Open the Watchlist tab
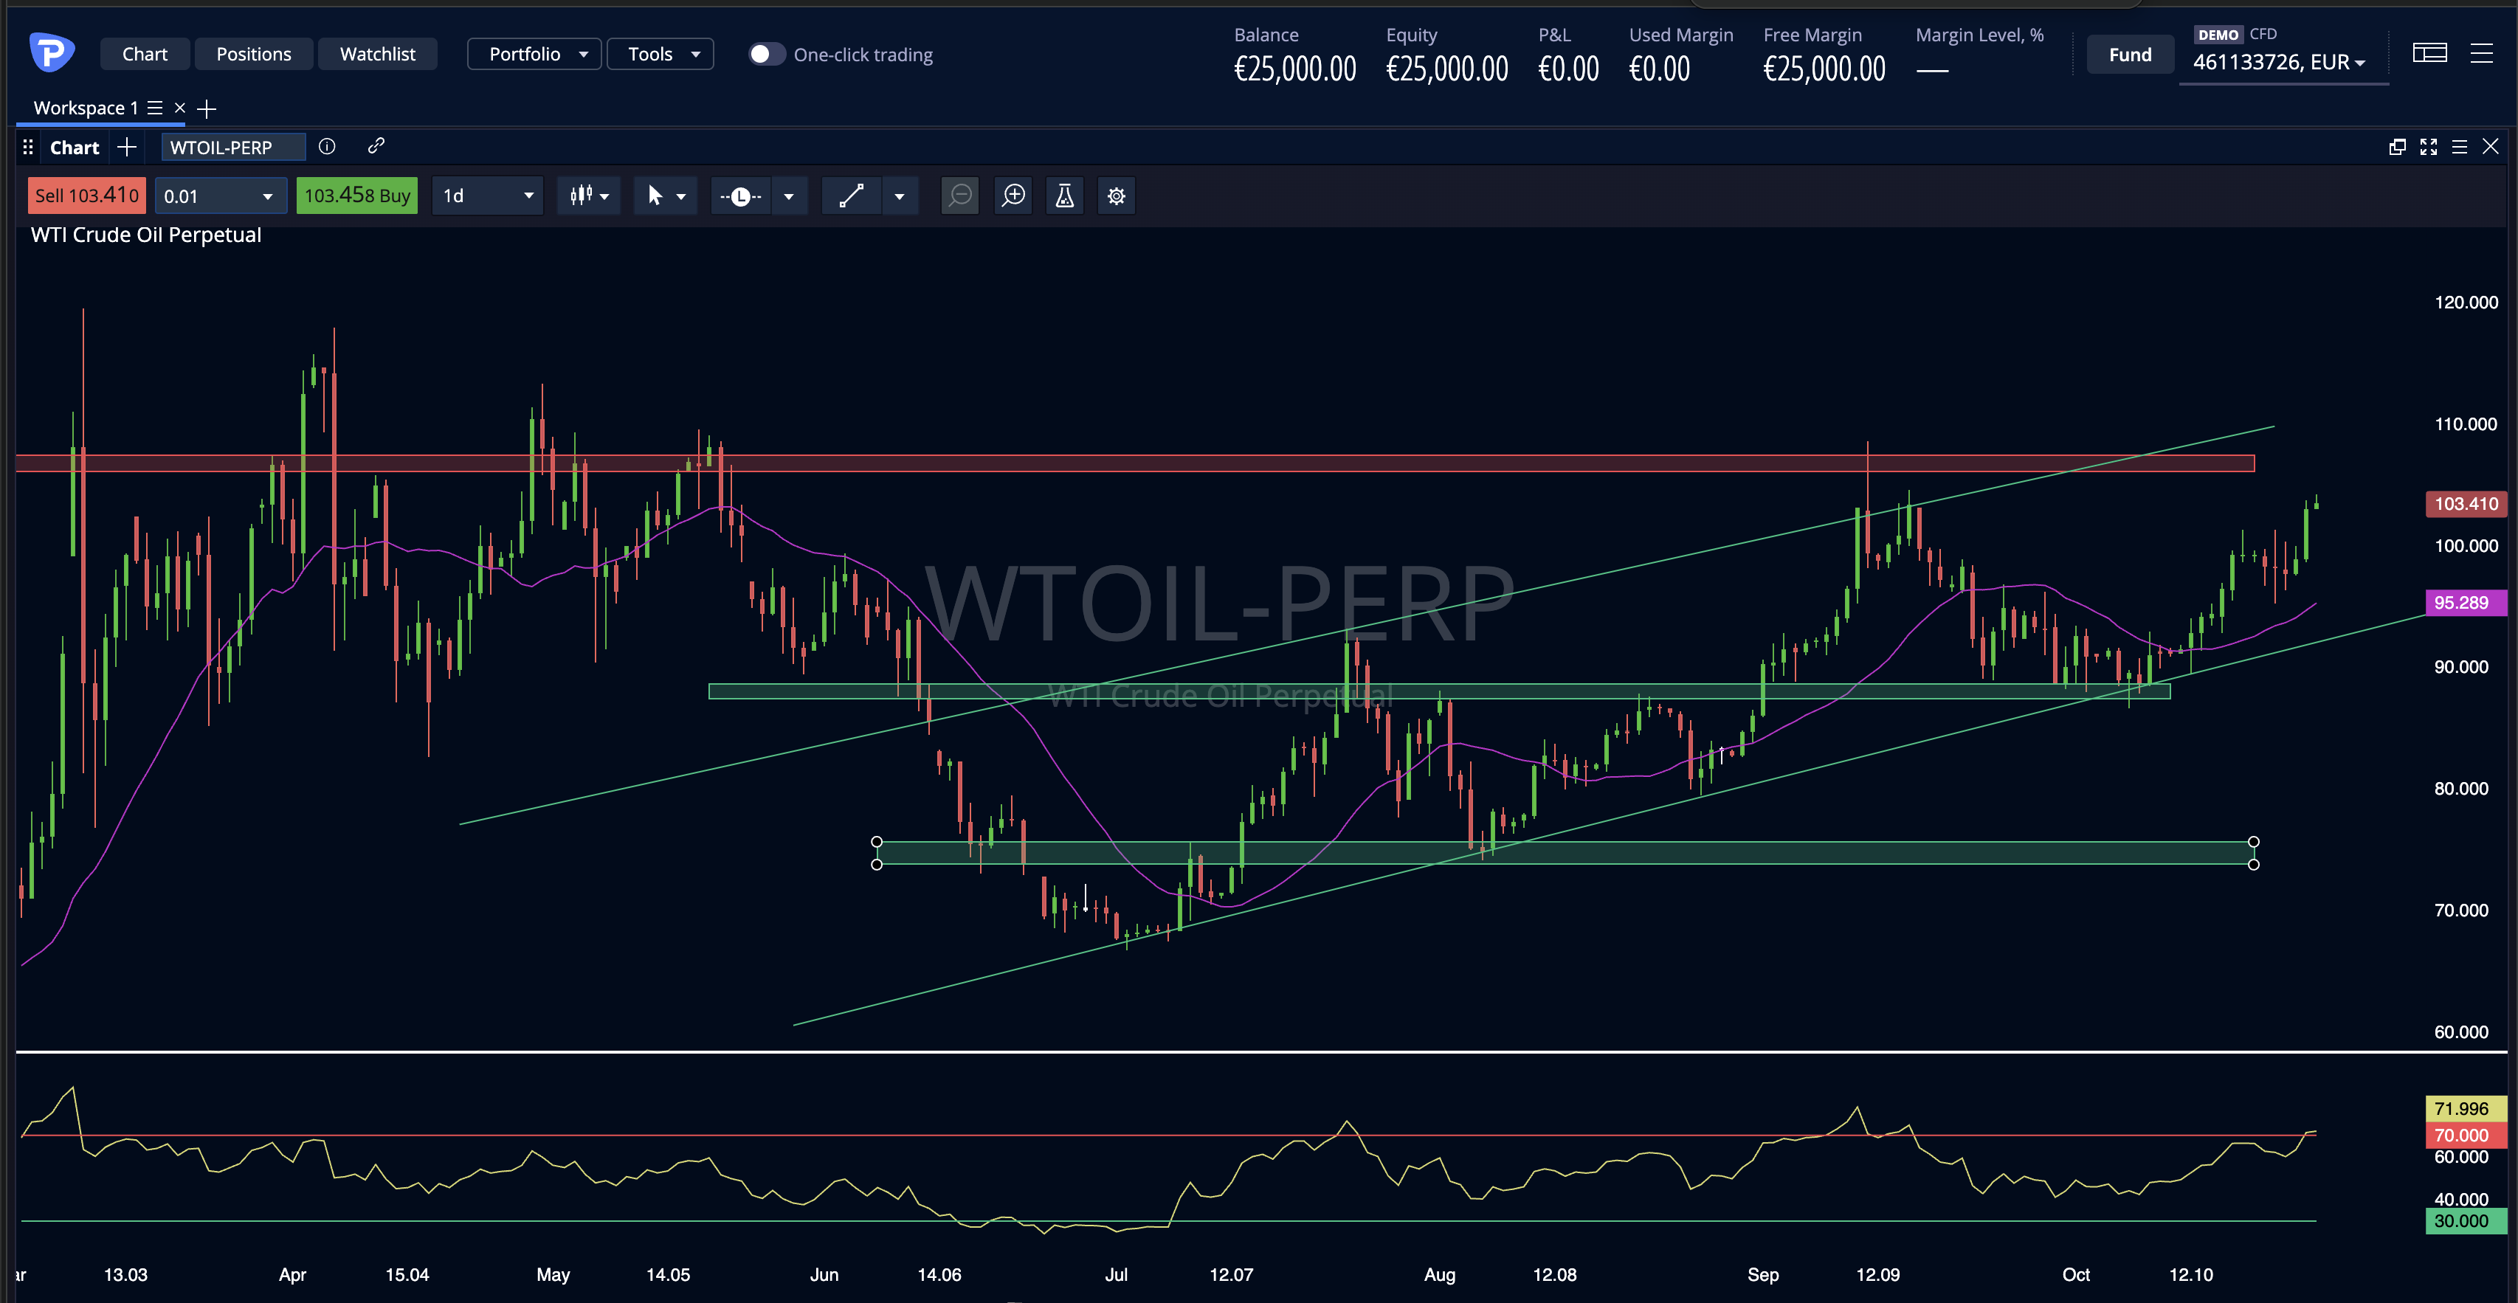Image resolution: width=2518 pixels, height=1303 pixels. [x=377, y=54]
